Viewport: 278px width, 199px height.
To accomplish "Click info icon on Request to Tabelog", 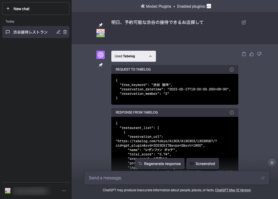I will [231, 69].
